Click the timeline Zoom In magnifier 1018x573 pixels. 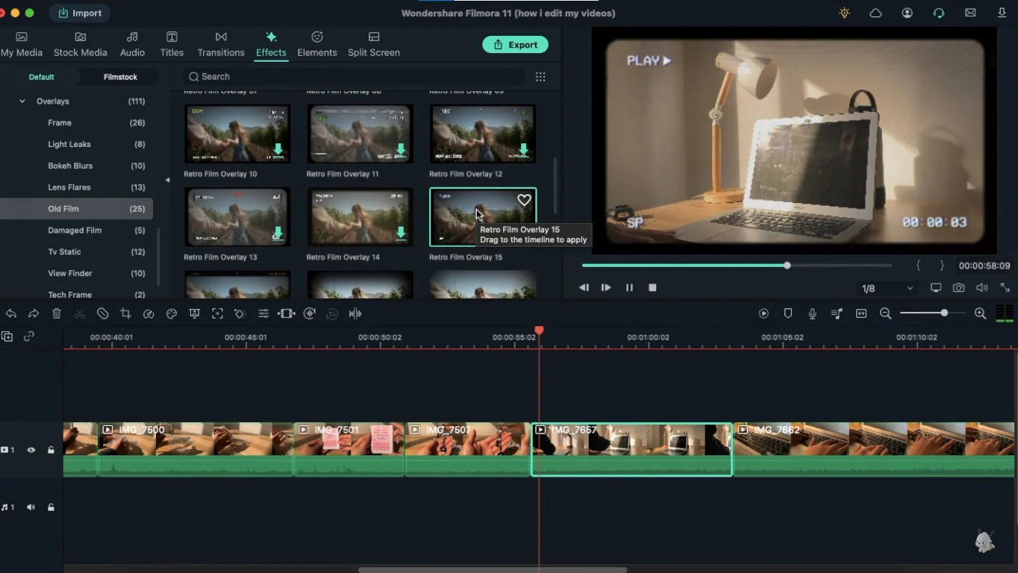click(981, 314)
